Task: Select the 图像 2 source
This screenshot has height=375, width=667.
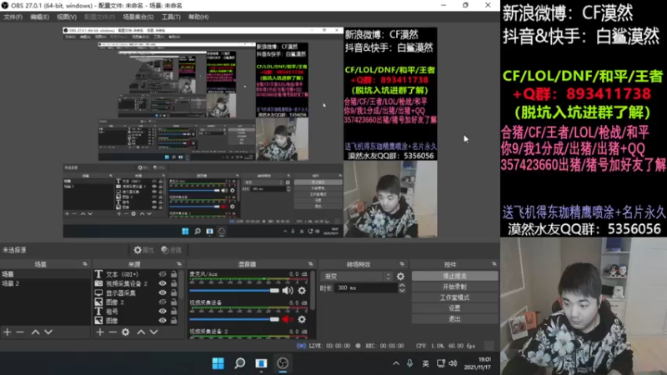Action: pyautogui.click(x=115, y=302)
